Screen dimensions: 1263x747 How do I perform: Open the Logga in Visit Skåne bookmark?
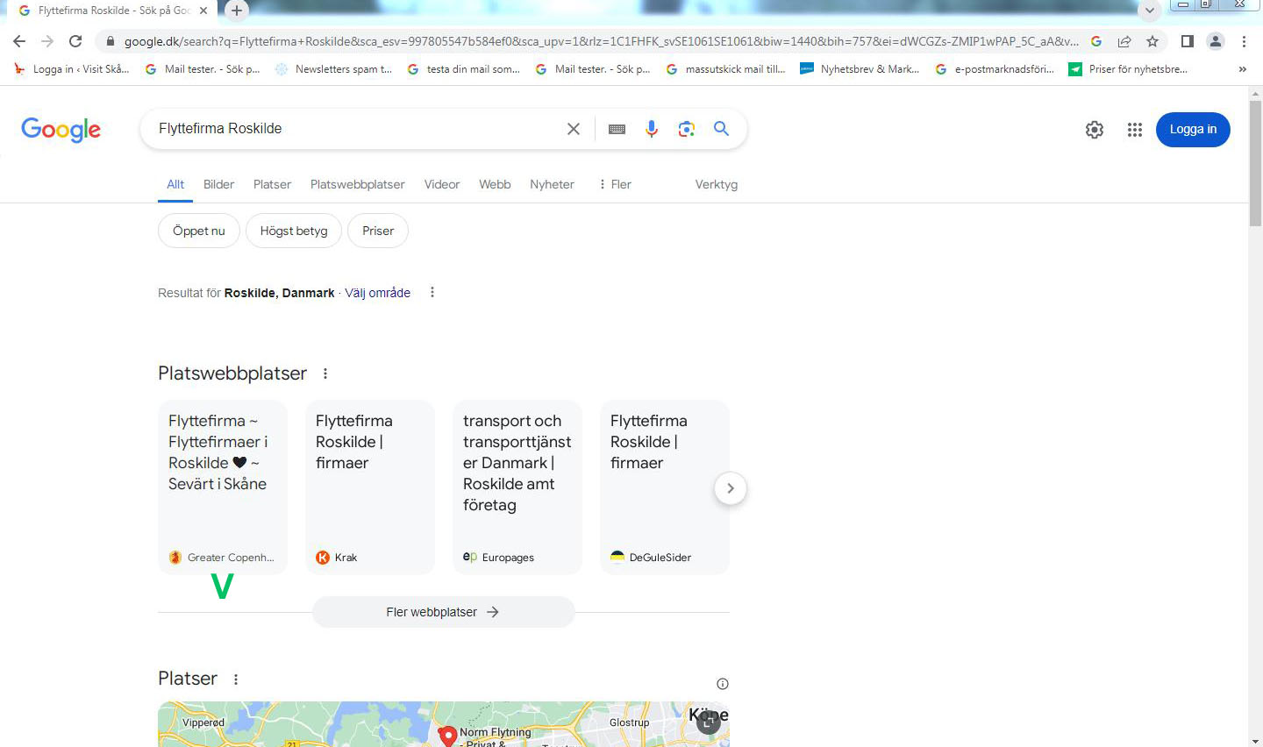pos(72,69)
